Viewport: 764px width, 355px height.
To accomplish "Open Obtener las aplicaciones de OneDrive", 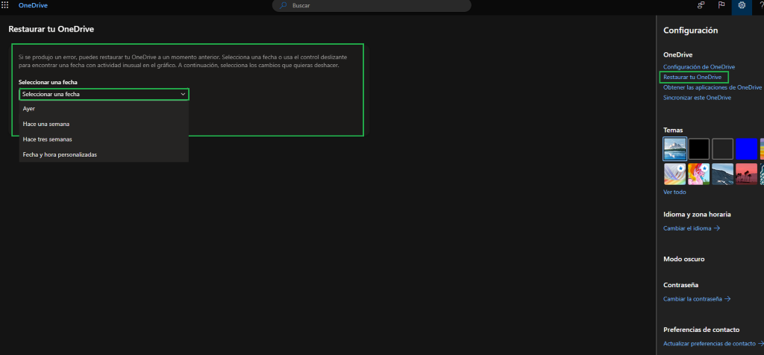I will pos(713,87).
